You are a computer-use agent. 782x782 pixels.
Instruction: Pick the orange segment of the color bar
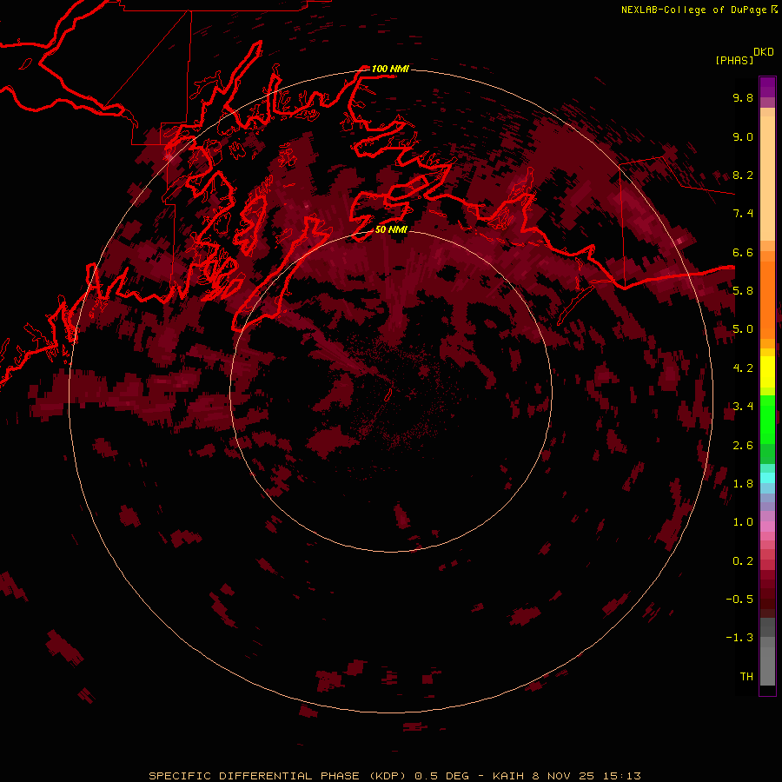(x=767, y=301)
